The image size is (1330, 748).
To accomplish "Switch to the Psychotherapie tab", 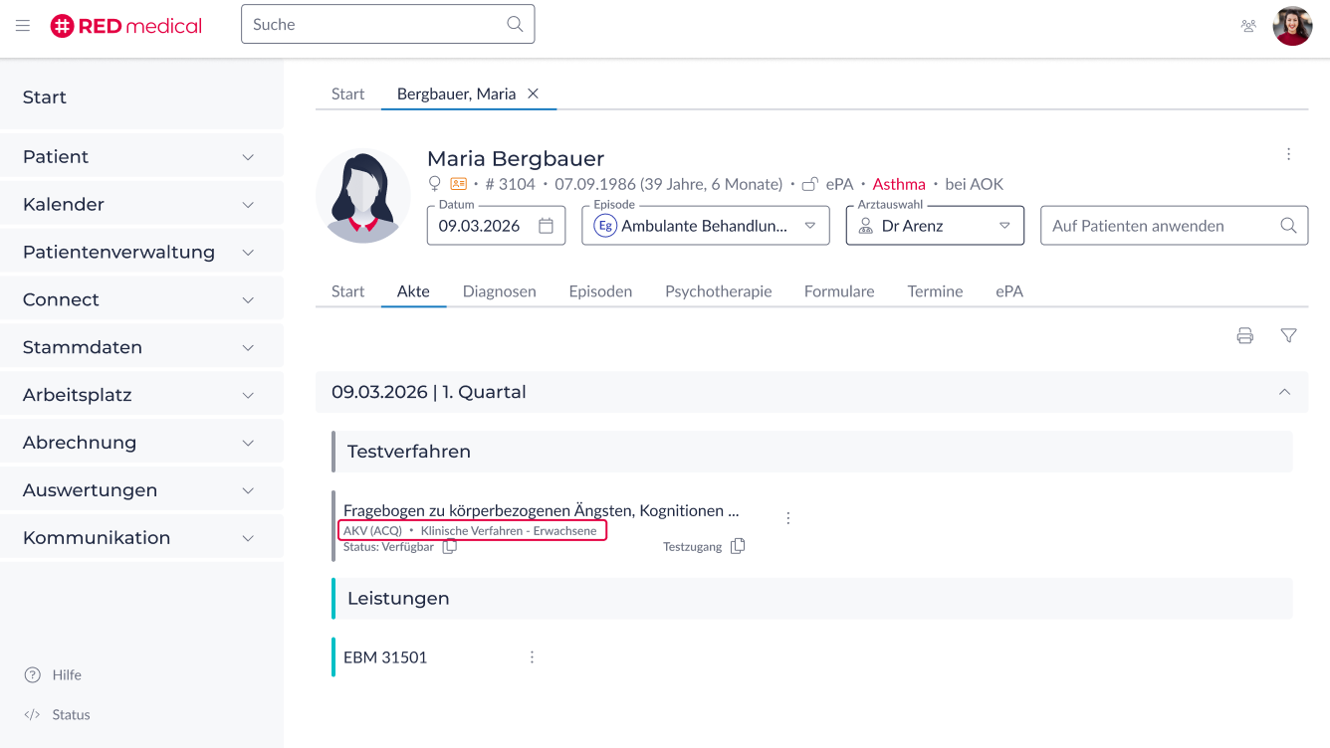I will [x=718, y=291].
